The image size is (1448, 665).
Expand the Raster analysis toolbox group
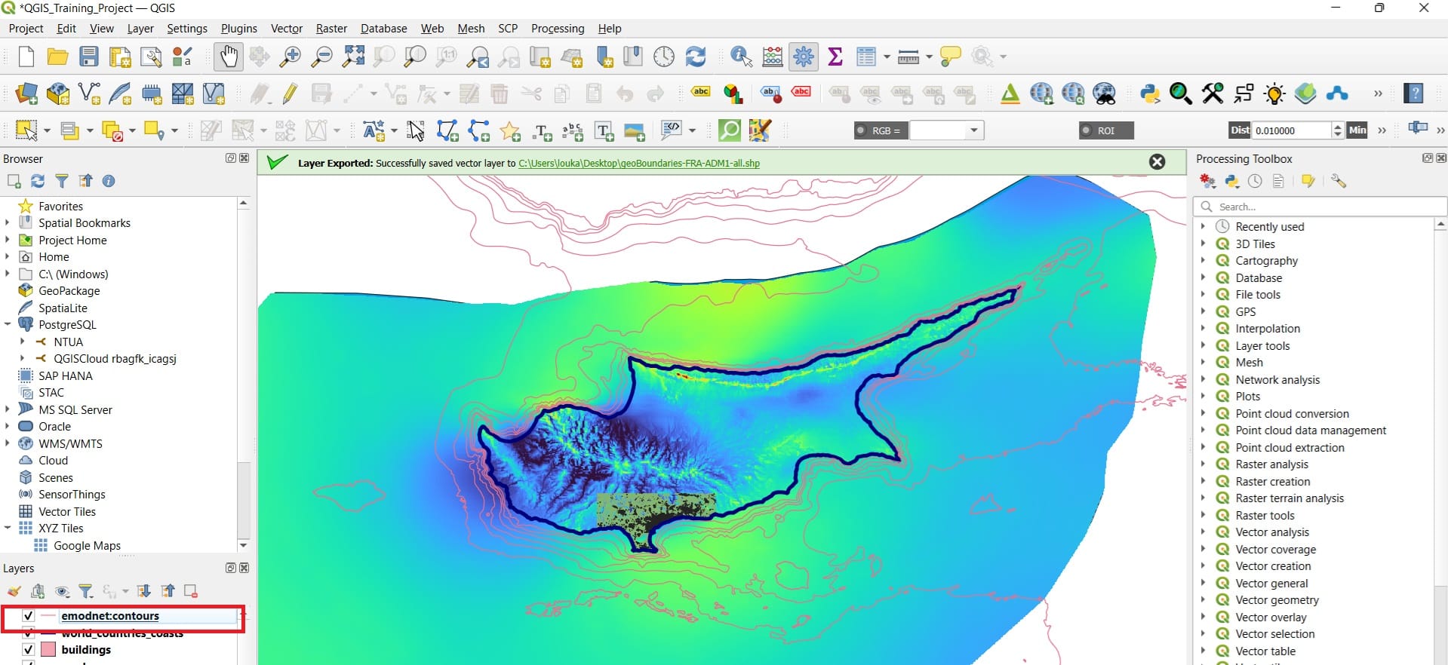[1203, 464]
